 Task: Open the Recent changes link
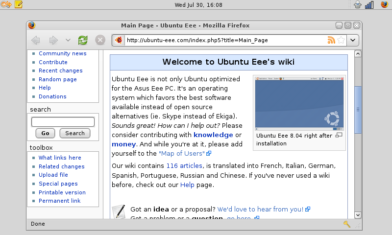[x=60, y=70]
